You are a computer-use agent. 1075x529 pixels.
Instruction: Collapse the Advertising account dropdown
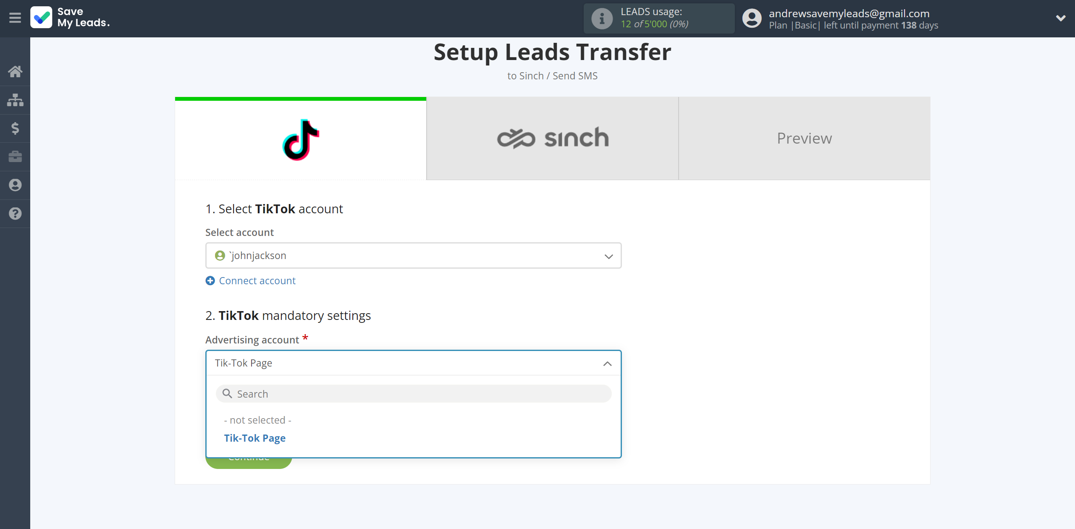coord(606,362)
